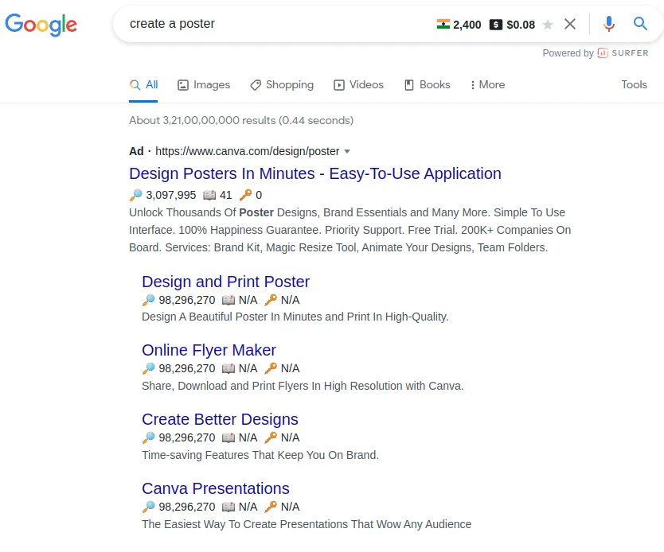Click the key icon under Design and Print Poster
The width and height of the screenshot is (664, 552).
(x=271, y=300)
